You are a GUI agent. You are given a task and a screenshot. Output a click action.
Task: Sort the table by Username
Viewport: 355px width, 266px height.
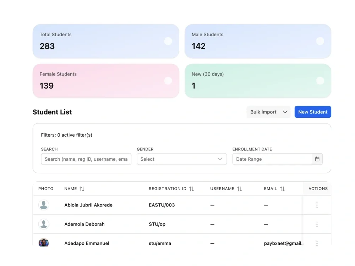(240, 189)
